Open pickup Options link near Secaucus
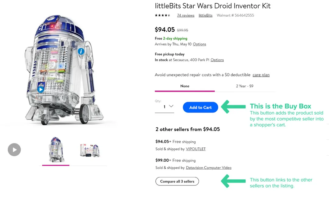This screenshot has width=329, height=204. (217, 60)
